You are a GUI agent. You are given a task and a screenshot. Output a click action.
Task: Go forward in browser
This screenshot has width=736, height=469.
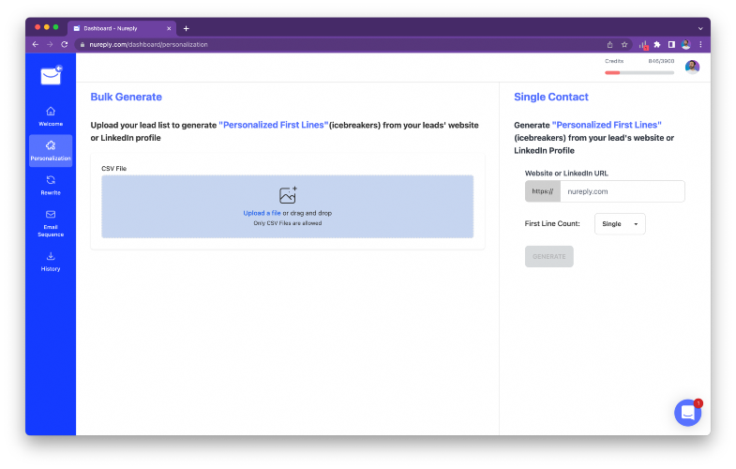tap(50, 44)
